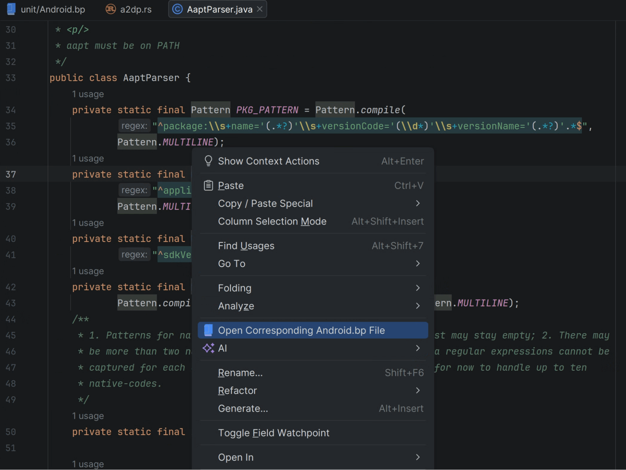
Task: Open the Analyze submenu
Action: tap(313, 306)
